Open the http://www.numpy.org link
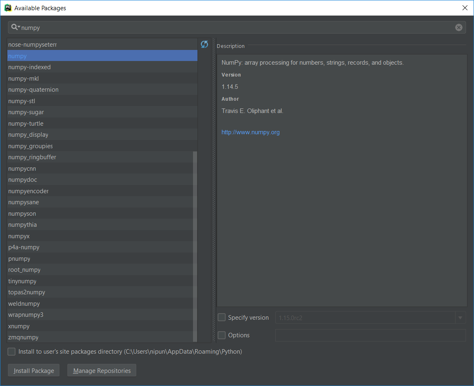This screenshot has width=474, height=386. pyautogui.click(x=250, y=132)
